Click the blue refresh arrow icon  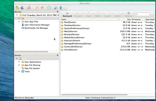(x=22, y=8)
